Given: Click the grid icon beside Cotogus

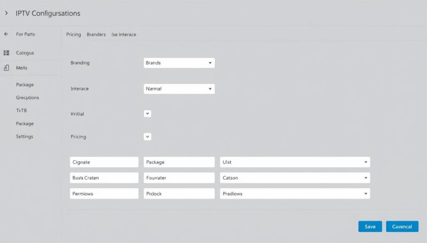Looking at the screenshot, I should click(x=6, y=53).
